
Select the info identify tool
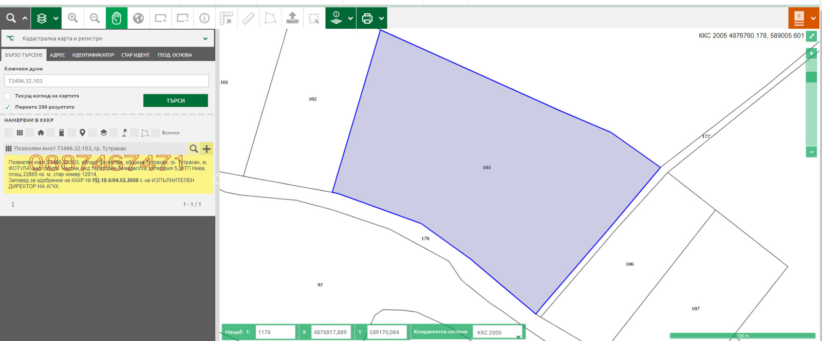click(x=204, y=18)
